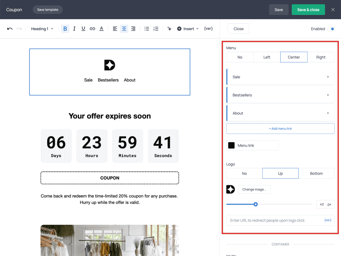Viewport: 341px width, 256px height.
Task: Click the Undo icon
Action: (10, 29)
